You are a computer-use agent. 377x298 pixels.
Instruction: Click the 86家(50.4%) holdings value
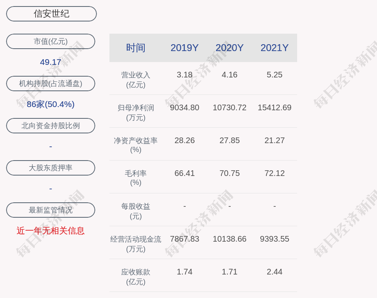click(51, 104)
